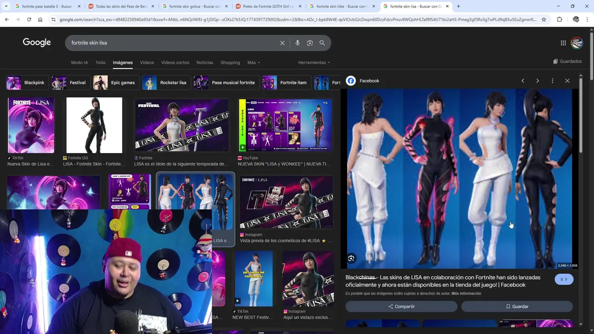Open Guardados saved items
The image size is (594, 334).
(567, 61)
